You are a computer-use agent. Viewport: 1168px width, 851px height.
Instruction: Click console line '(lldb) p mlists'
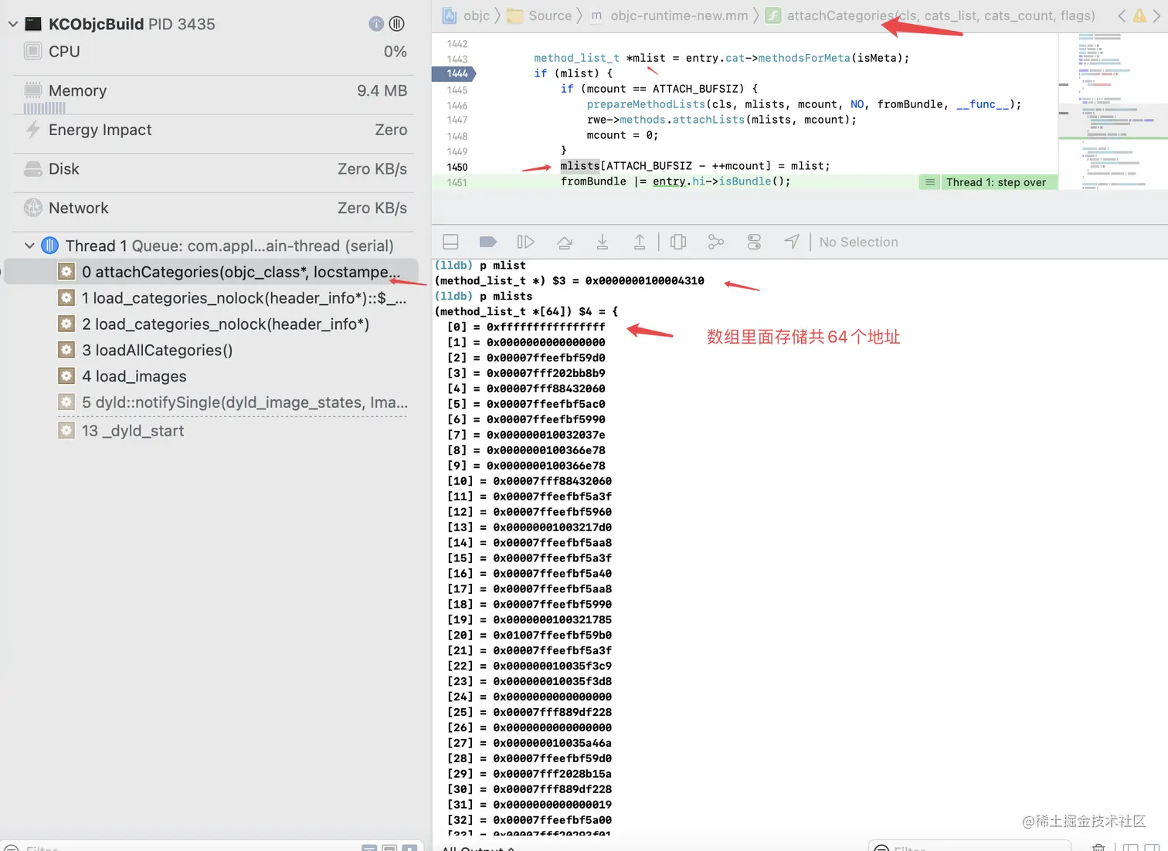(x=484, y=296)
